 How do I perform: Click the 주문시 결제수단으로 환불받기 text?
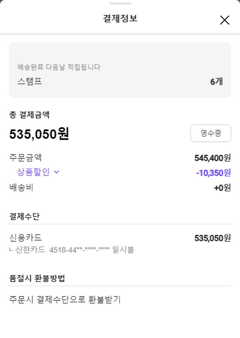[65, 300]
